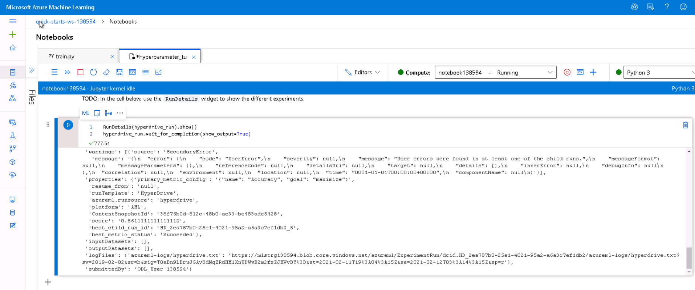695x290 pixels.
Task: Click the output scroll down arrow
Action: pos(689,272)
